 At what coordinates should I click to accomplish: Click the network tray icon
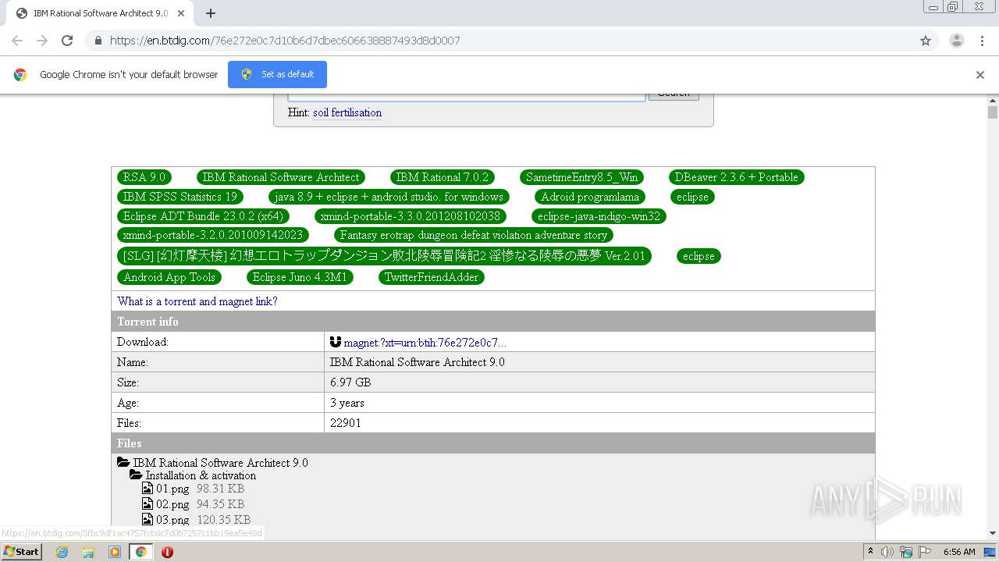point(906,552)
